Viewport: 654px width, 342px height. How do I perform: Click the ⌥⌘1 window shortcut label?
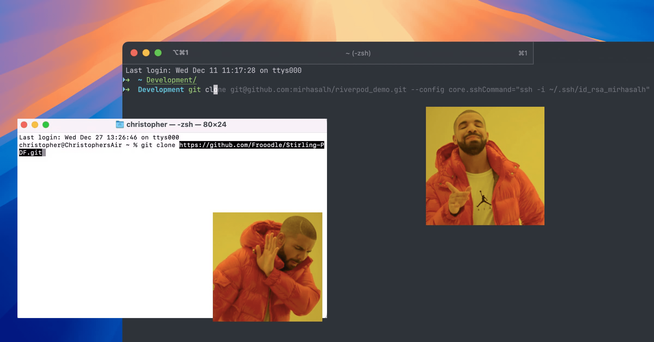[181, 53]
